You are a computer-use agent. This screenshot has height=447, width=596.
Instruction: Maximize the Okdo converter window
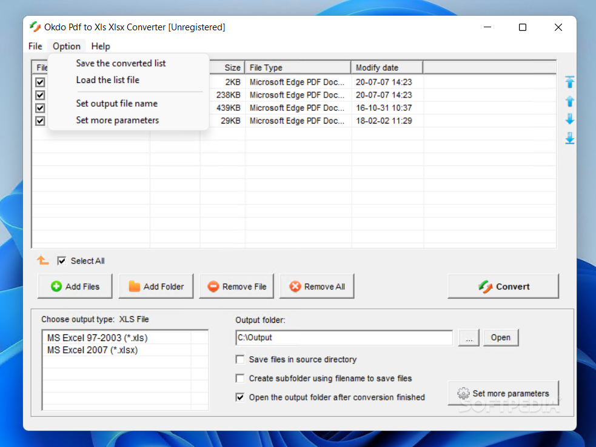pos(523,27)
